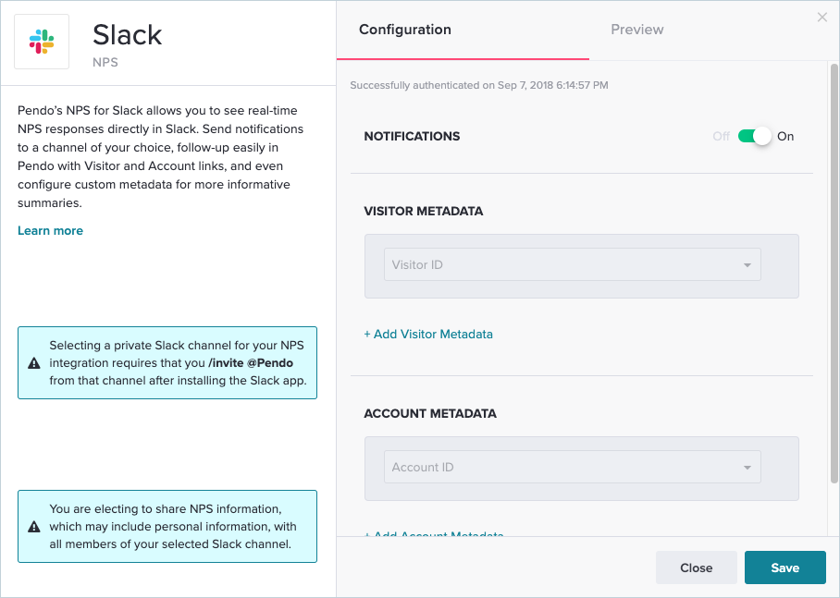Switch to the Preview tab

point(637,30)
